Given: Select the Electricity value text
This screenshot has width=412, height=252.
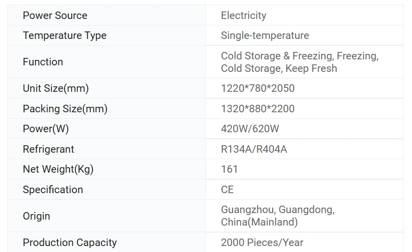Looking at the screenshot, I should (243, 15).
